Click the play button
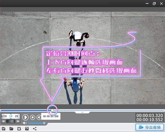The image size is (165, 132). click(25, 117)
